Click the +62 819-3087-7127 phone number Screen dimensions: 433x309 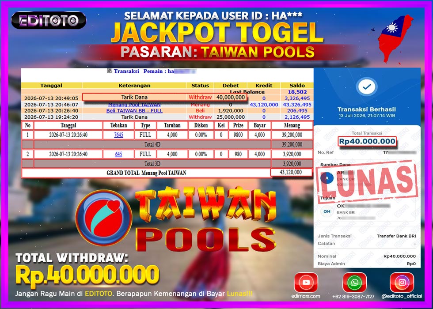click(353, 297)
